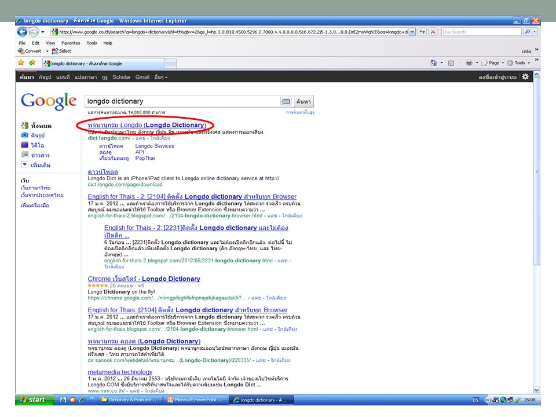
Task: Open อื่นๆ more menu in Google bar
Action: pyautogui.click(x=160, y=77)
